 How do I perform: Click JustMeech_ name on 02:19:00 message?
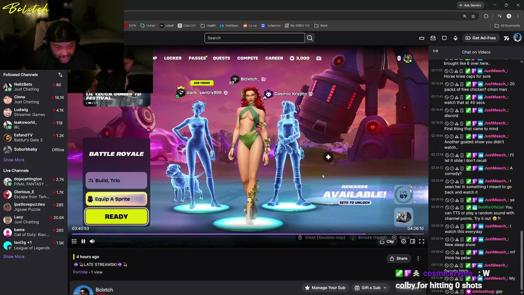(496, 123)
